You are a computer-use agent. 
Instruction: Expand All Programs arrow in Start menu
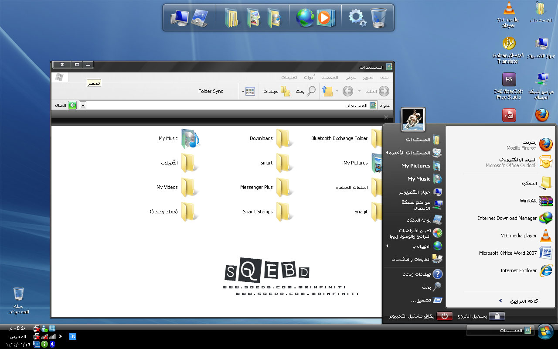tap(500, 301)
